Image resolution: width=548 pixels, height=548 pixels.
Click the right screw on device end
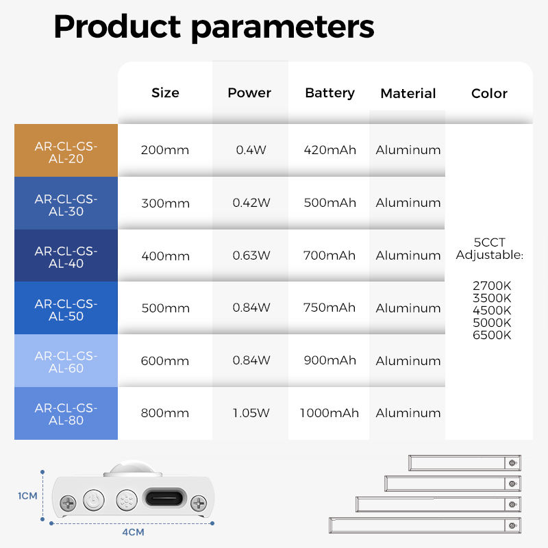pyautogui.click(x=199, y=503)
